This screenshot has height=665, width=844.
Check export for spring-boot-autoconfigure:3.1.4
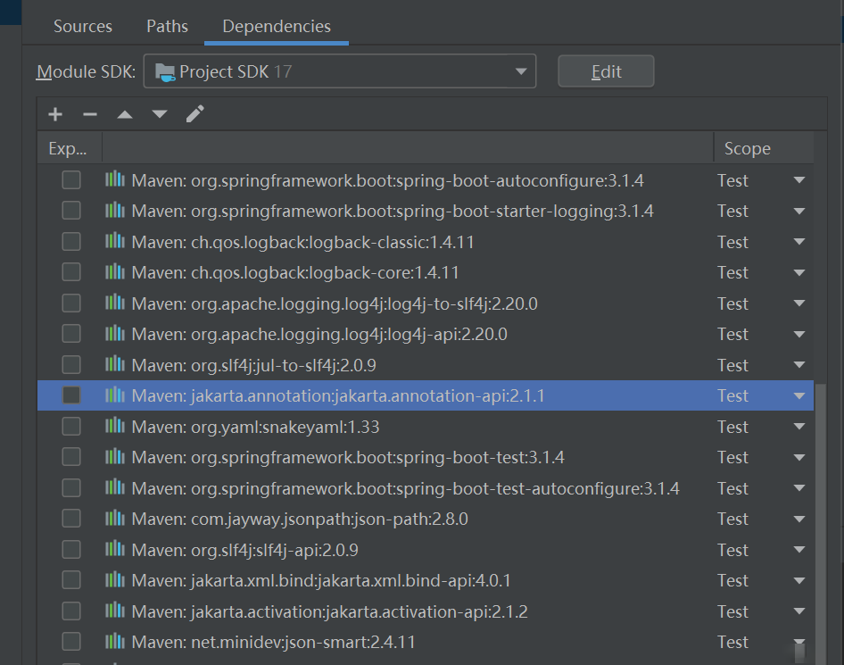click(71, 179)
